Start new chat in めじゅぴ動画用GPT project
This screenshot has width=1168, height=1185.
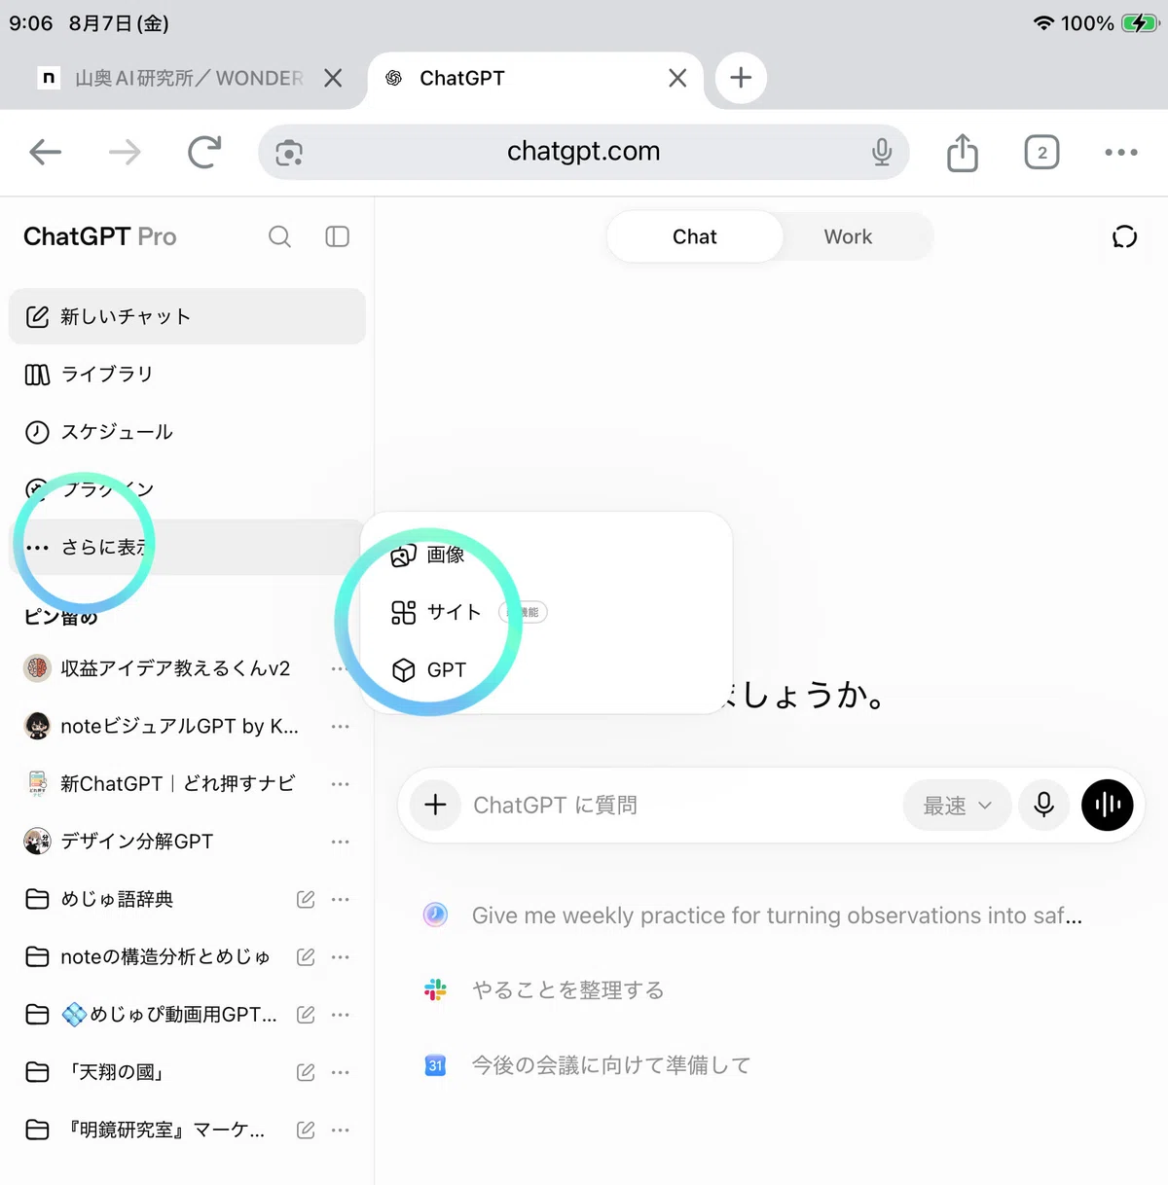point(306,1015)
